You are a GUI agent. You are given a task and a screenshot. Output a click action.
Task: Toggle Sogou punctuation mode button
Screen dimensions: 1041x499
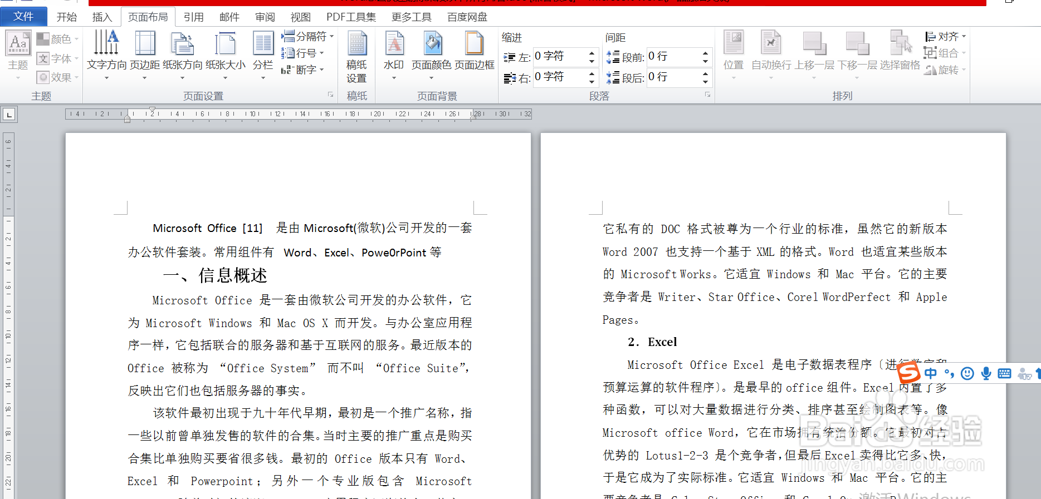949,373
